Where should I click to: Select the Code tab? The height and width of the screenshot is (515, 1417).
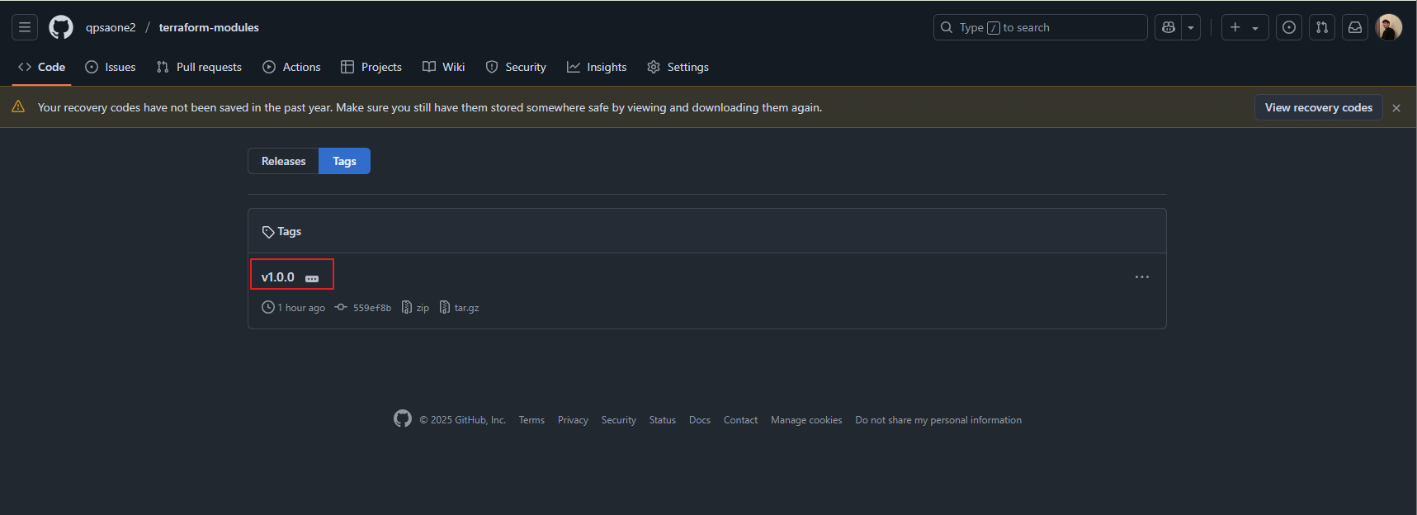click(41, 67)
